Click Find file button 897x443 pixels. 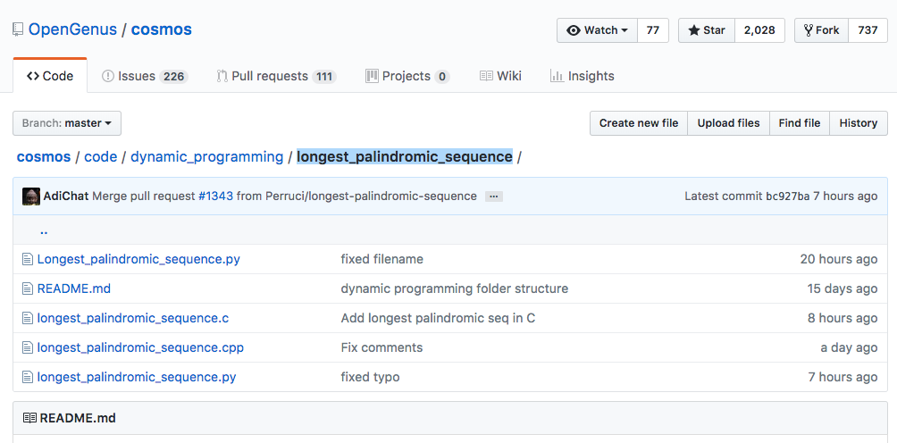pos(800,123)
